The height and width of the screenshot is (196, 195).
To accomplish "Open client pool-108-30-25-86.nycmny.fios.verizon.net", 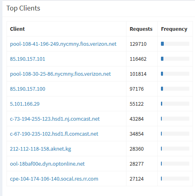I will click(60, 74).
